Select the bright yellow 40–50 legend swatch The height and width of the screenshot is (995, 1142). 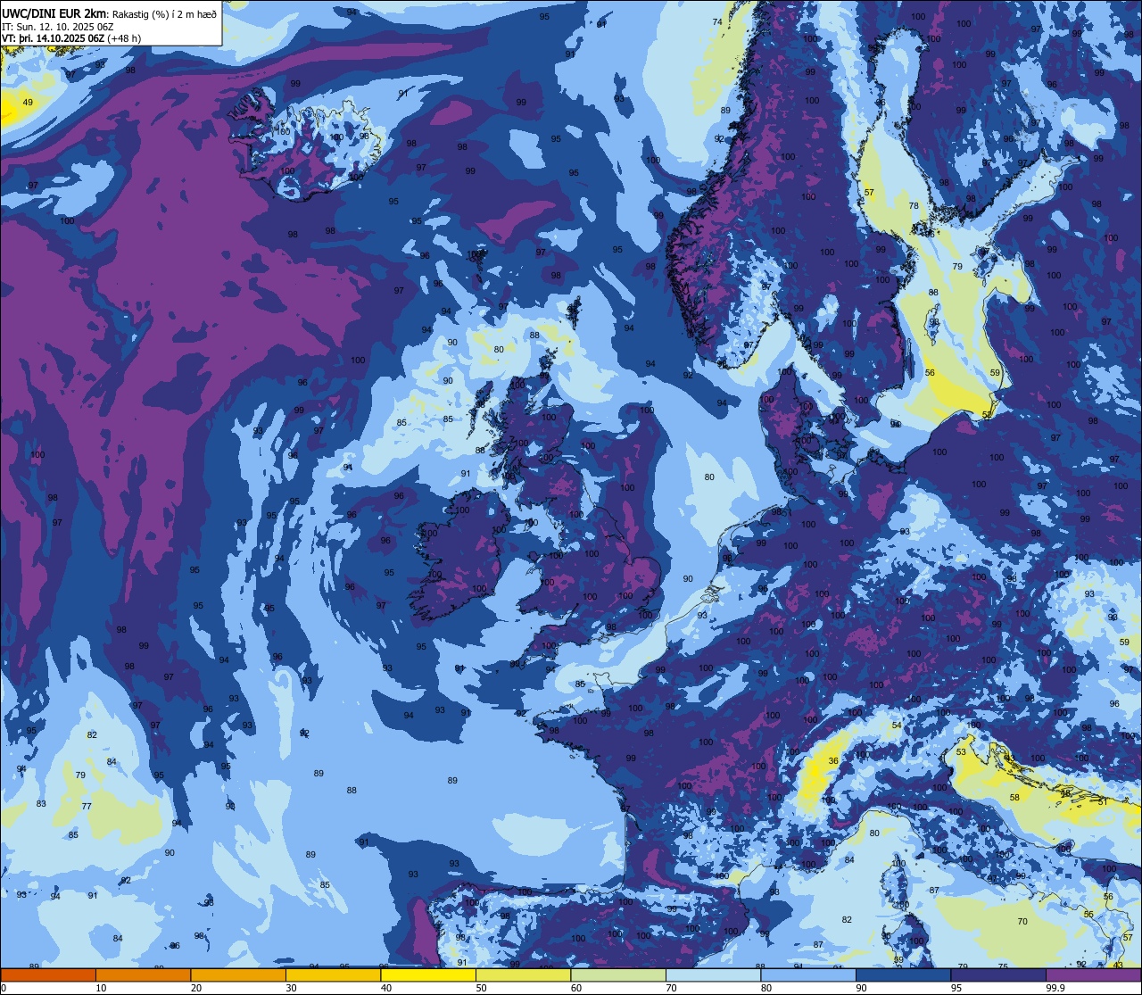pos(428,974)
